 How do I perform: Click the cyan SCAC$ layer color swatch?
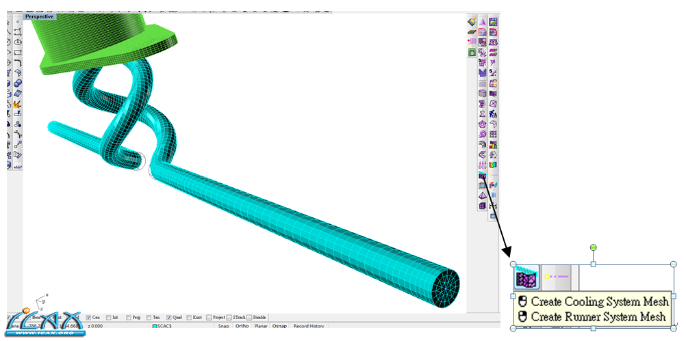(x=155, y=326)
